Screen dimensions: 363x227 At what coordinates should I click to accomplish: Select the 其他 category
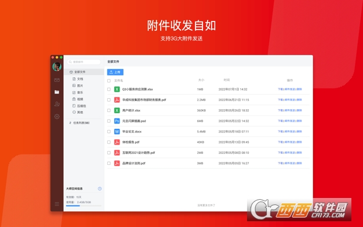click(x=78, y=112)
